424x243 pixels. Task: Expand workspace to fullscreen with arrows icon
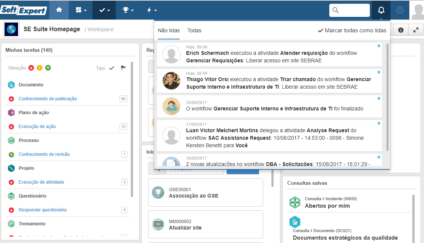click(416, 30)
